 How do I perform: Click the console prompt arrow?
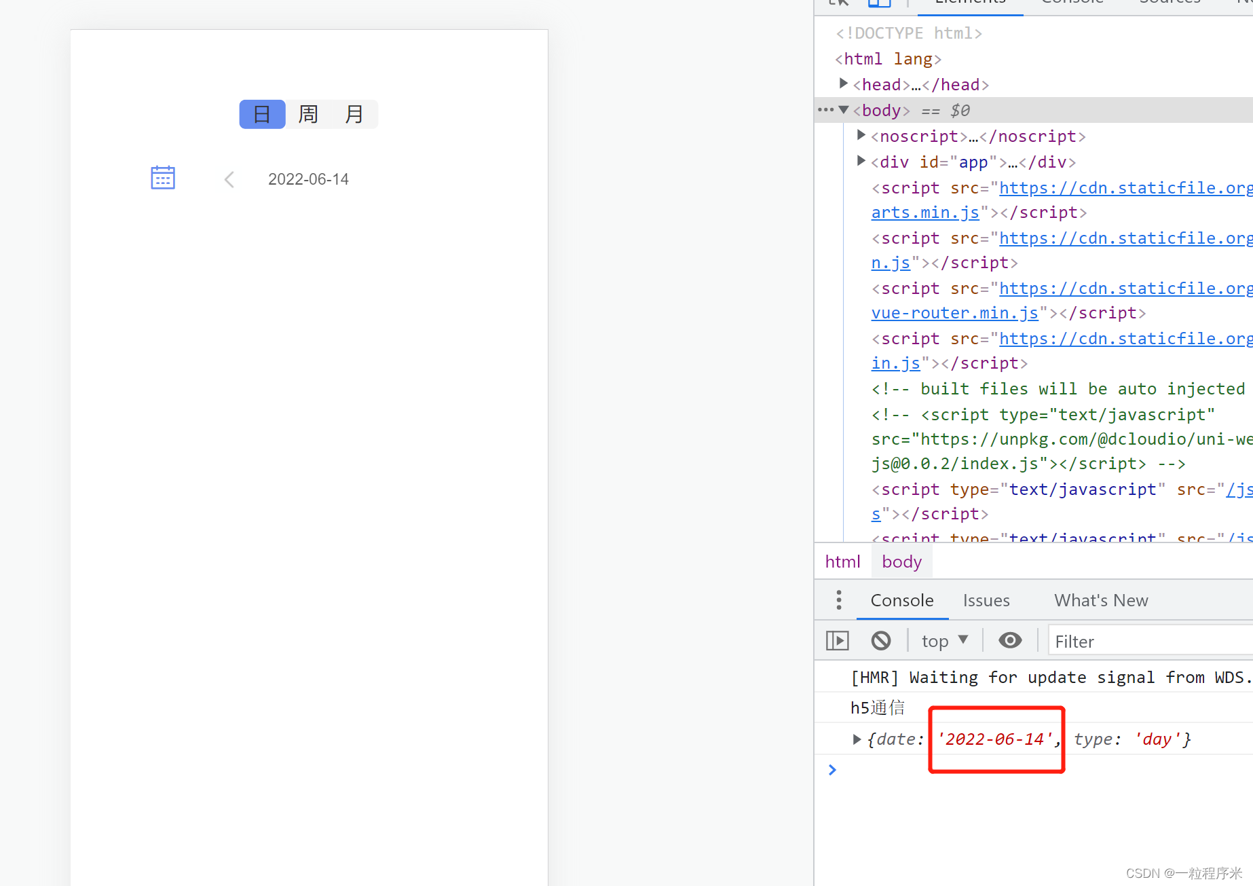click(832, 769)
